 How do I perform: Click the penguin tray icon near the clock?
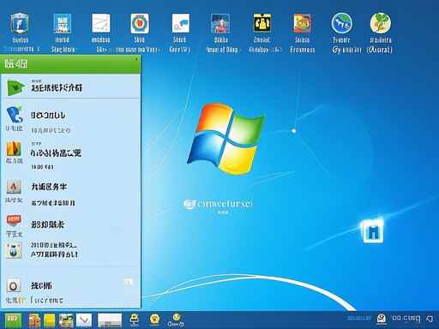(x=382, y=319)
